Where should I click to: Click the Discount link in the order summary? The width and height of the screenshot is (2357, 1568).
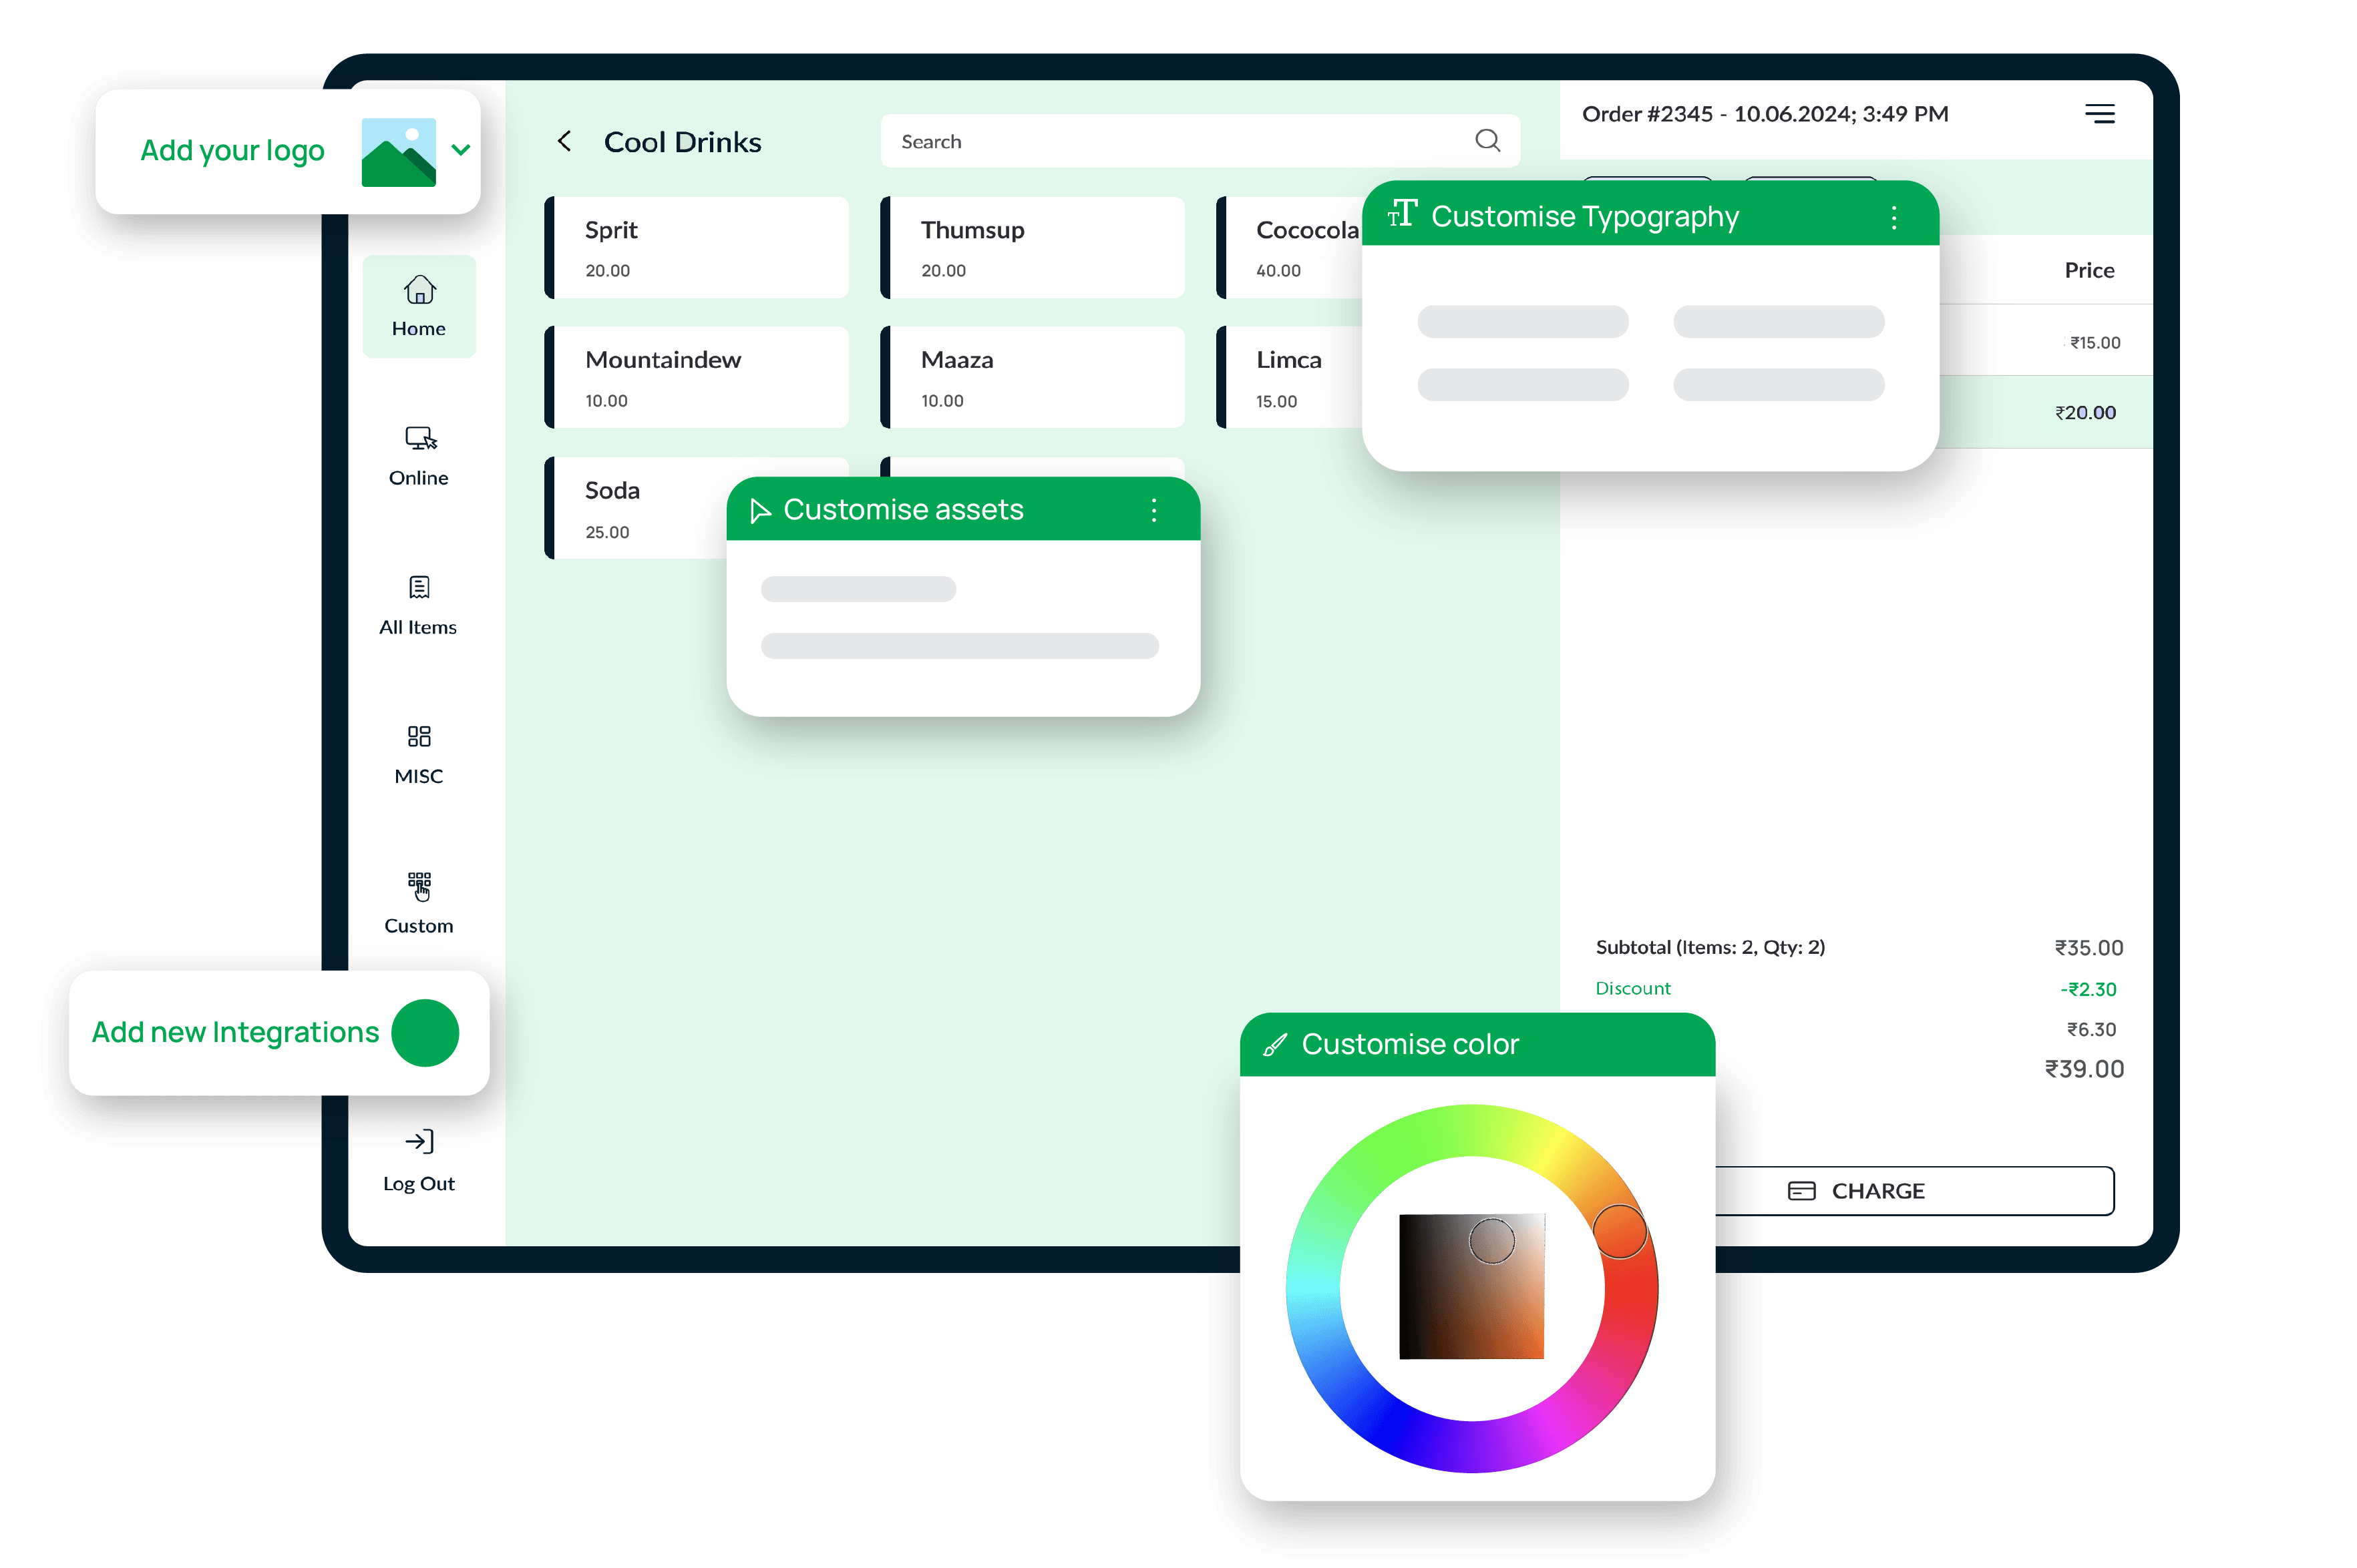coord(1633,988)
